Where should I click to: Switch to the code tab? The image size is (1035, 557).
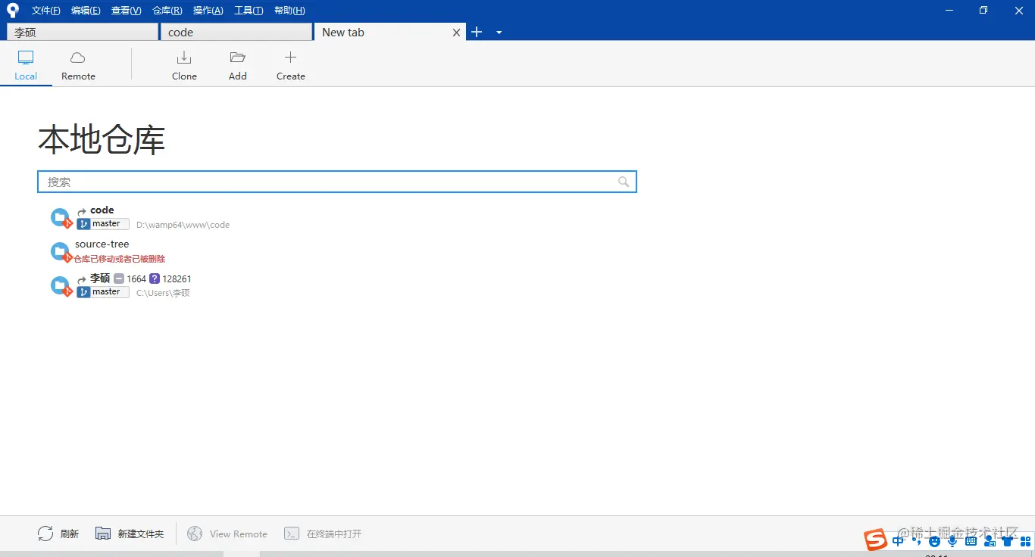(236, 32)
